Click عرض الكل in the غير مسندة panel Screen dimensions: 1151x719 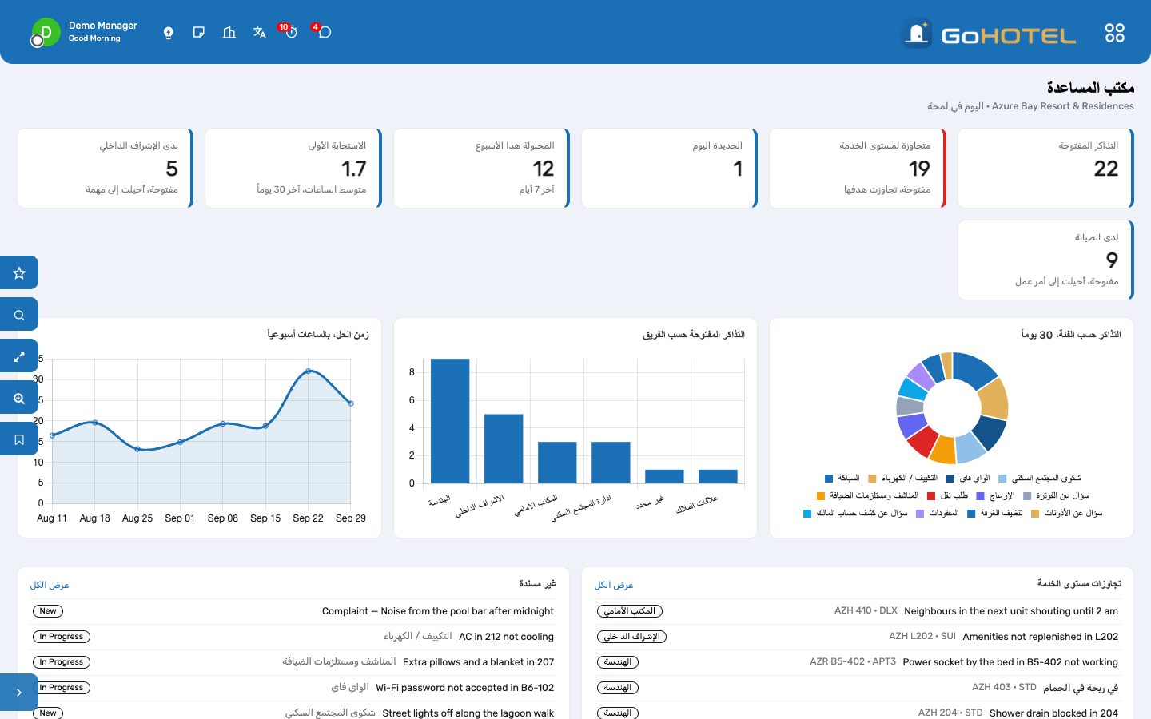[50, 586]
